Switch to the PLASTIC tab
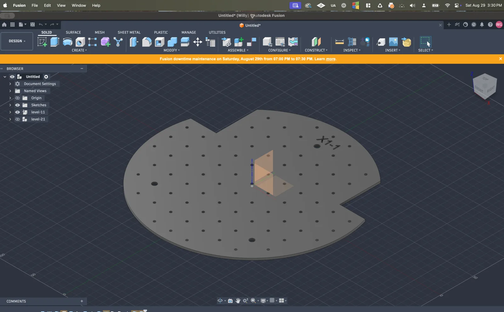Image resolution: width=504 pixels, height=312 pixels. tap(161, 32)
